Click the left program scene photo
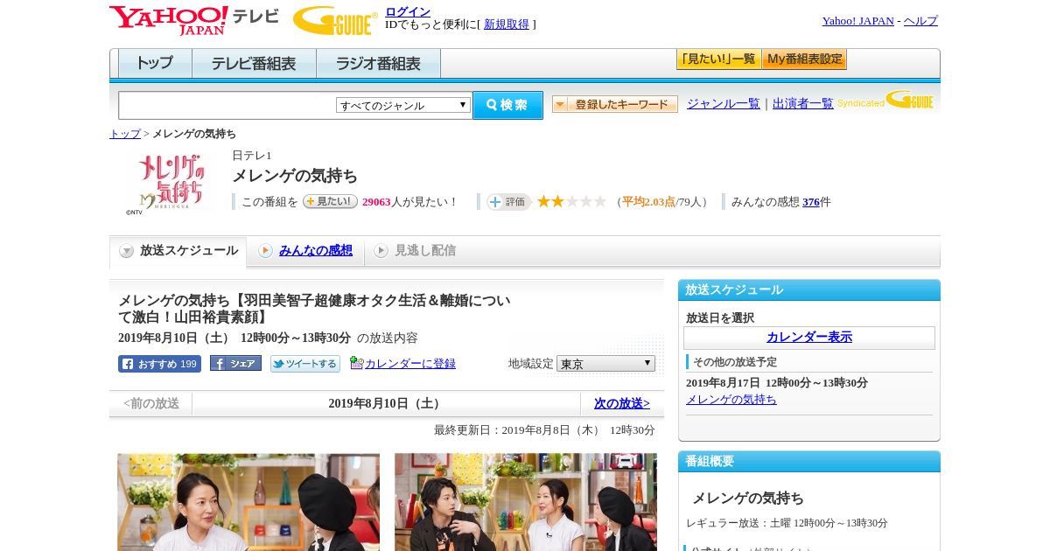1050x551 pixels. [248, 502]
